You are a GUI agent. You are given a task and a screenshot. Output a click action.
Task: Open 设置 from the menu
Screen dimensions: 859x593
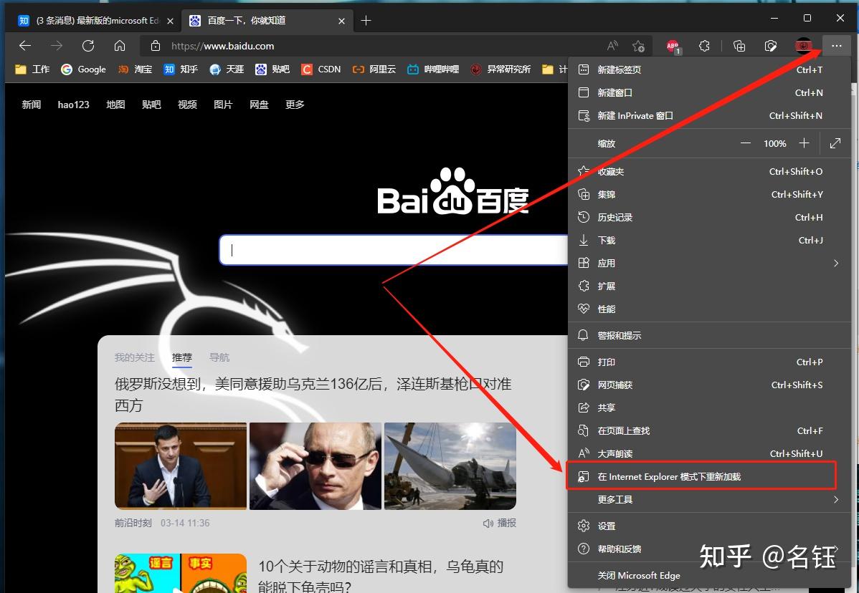pyautogui.click(x=709, y=526)
